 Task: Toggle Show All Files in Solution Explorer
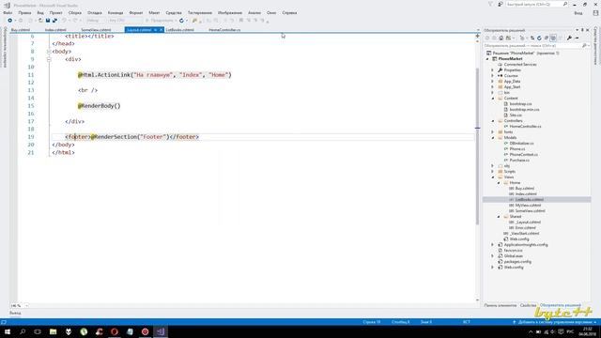[553, 38]
